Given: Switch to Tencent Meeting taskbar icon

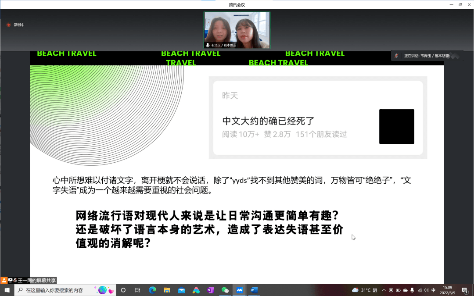Looking at the screenshot, I should [x=240, y=290].
